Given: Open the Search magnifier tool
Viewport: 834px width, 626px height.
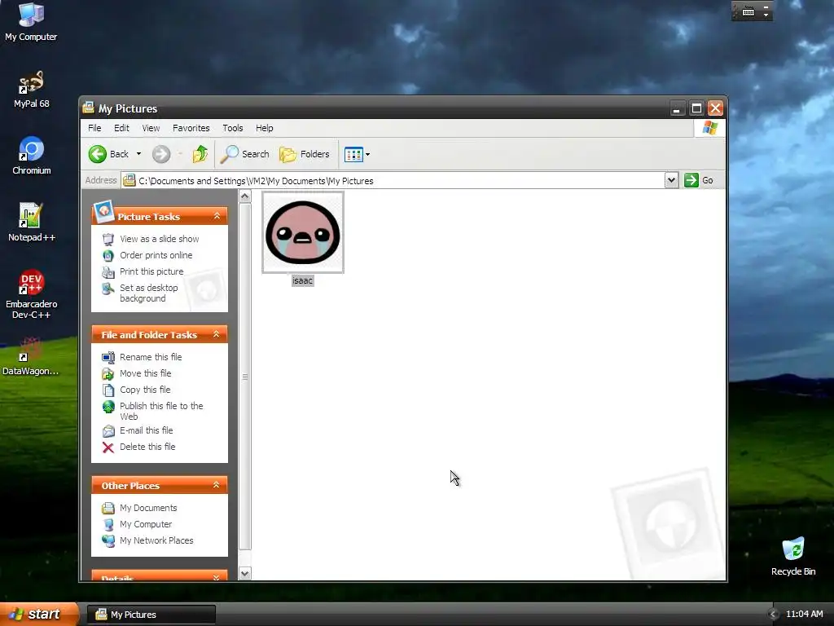Looking at the screenshot, I should [245, 154].
